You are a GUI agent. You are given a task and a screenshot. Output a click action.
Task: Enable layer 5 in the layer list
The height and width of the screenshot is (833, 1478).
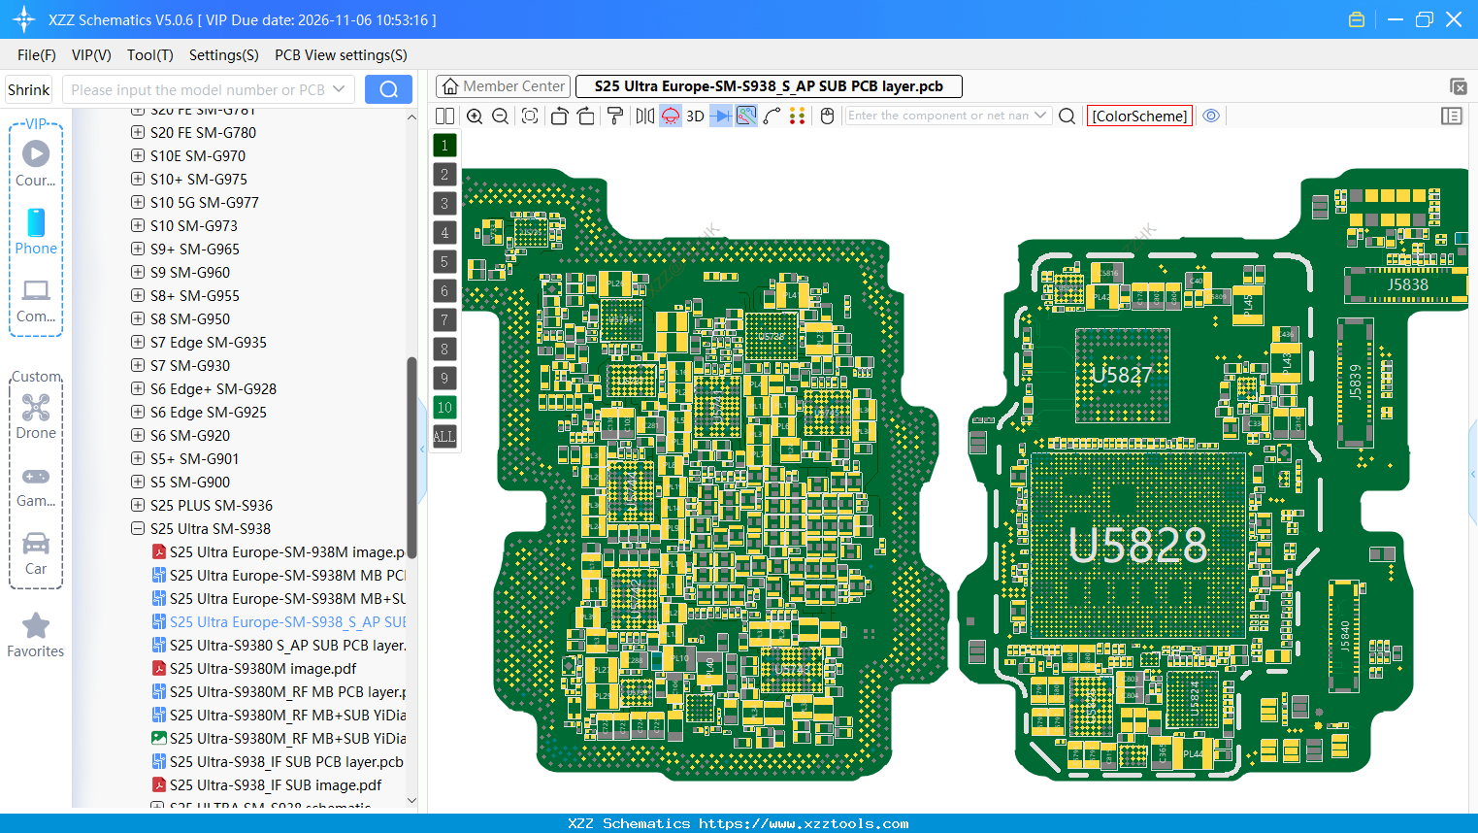coord(444,261)
